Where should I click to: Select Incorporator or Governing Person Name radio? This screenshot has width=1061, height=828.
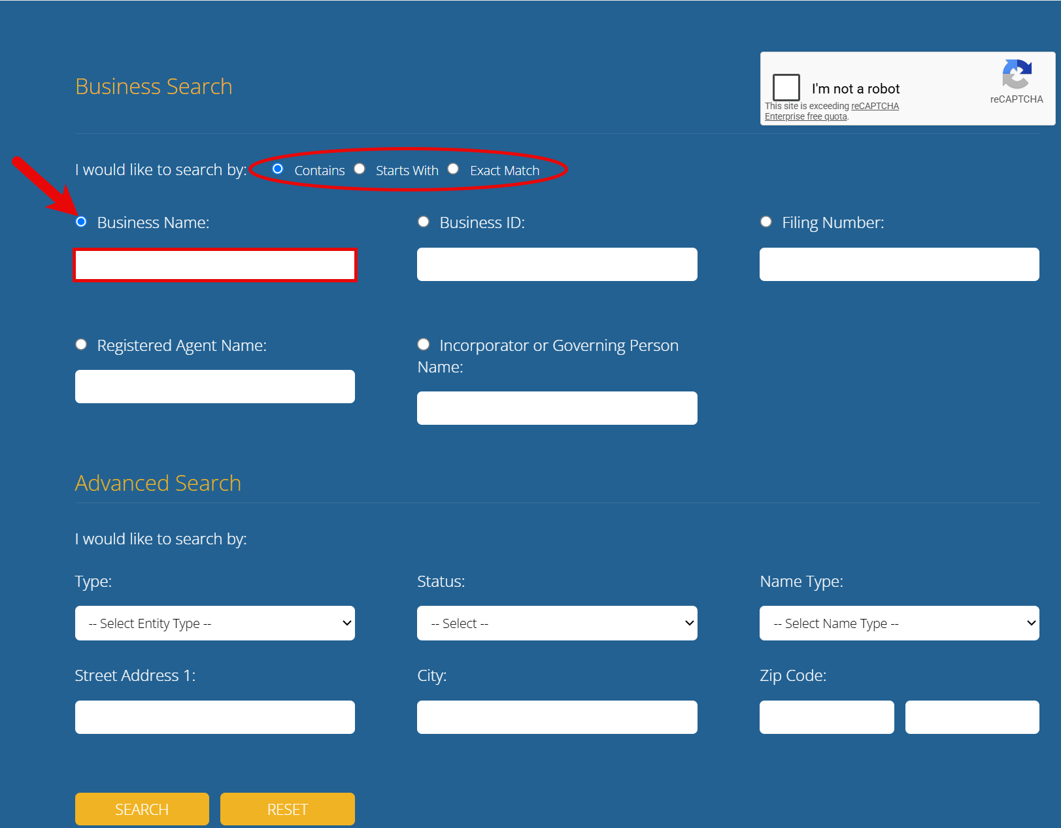point(424,344)
